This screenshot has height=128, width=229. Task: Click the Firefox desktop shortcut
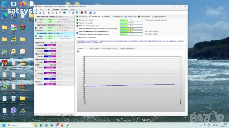pos(23,5)
